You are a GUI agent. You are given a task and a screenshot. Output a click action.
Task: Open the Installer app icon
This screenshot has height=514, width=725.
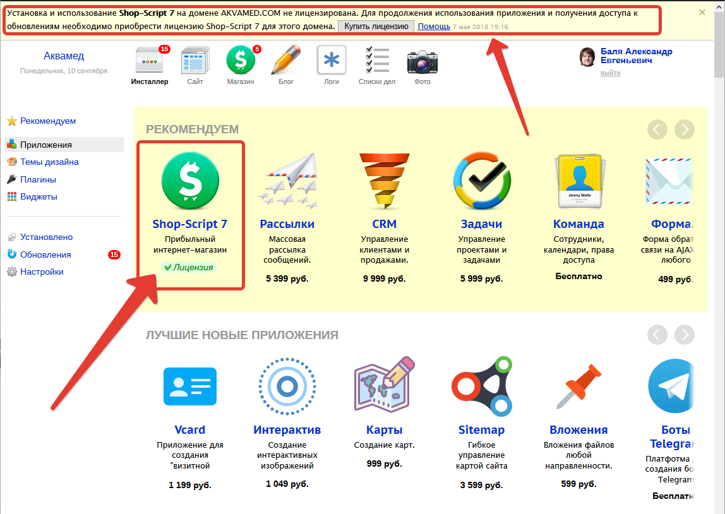coord(150,62)
